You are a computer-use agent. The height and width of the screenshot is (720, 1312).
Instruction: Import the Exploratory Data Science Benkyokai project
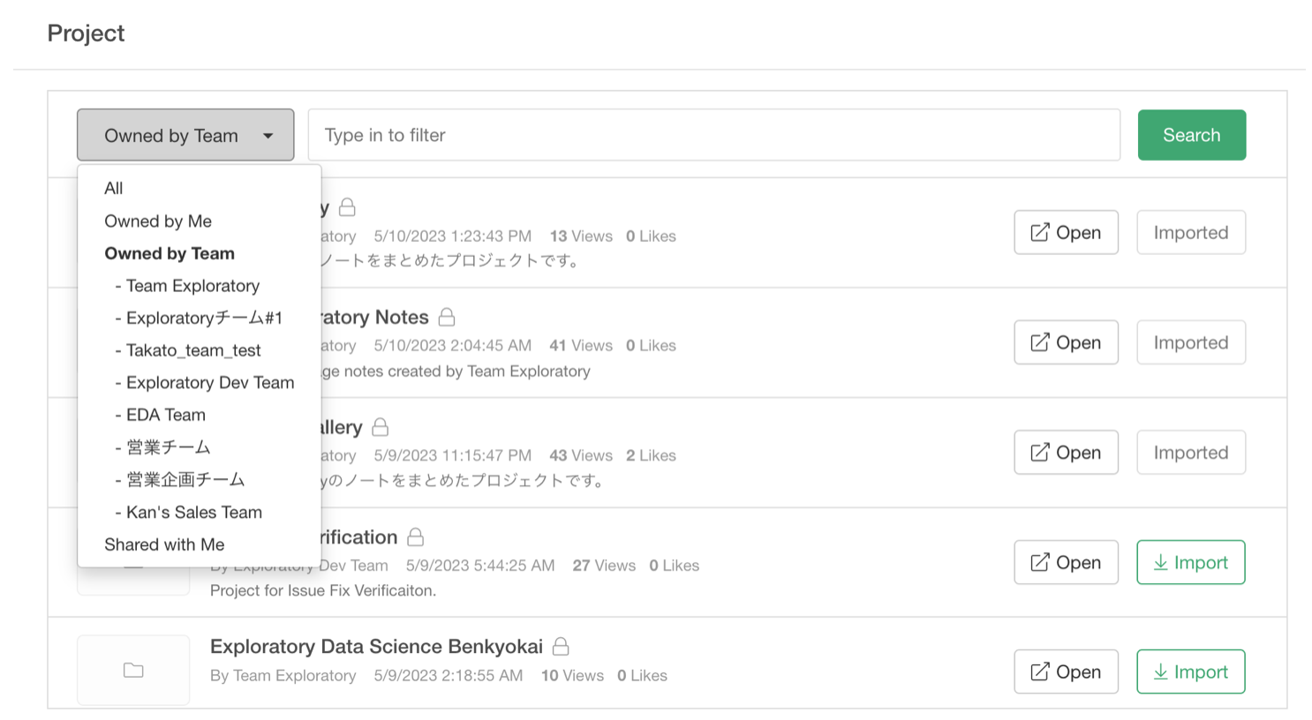[x=1190, y=671]
